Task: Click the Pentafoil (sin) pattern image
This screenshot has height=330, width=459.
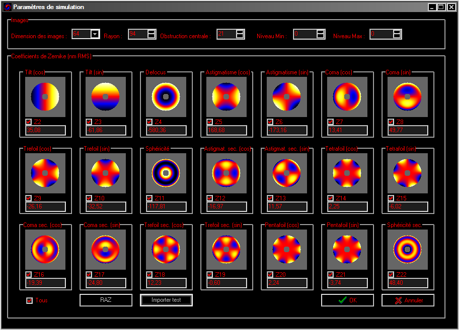Action: click(x=347, y=250)
